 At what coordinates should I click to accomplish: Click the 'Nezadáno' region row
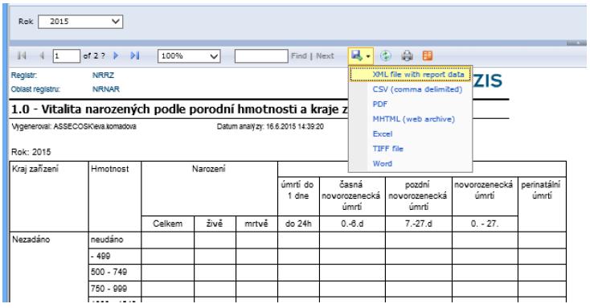[x=31, y=240]
